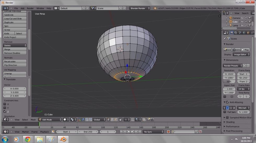This screenshot has width=256, height=143.
Task: Switch to vertex select mode
Action: (108, 120)
